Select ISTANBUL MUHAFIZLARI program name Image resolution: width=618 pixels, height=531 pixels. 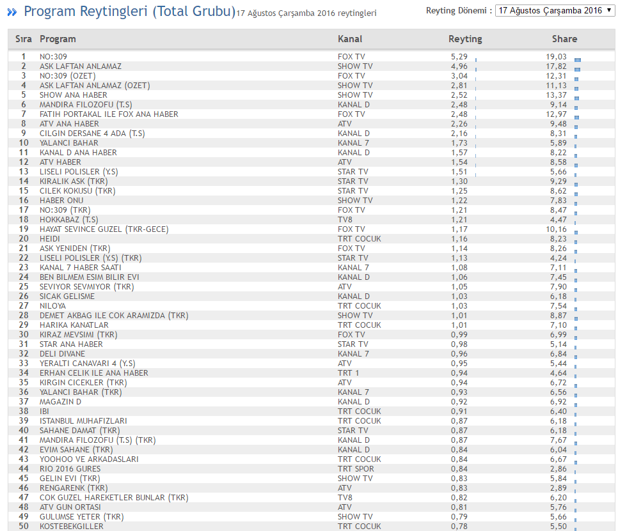pos(83,421)
